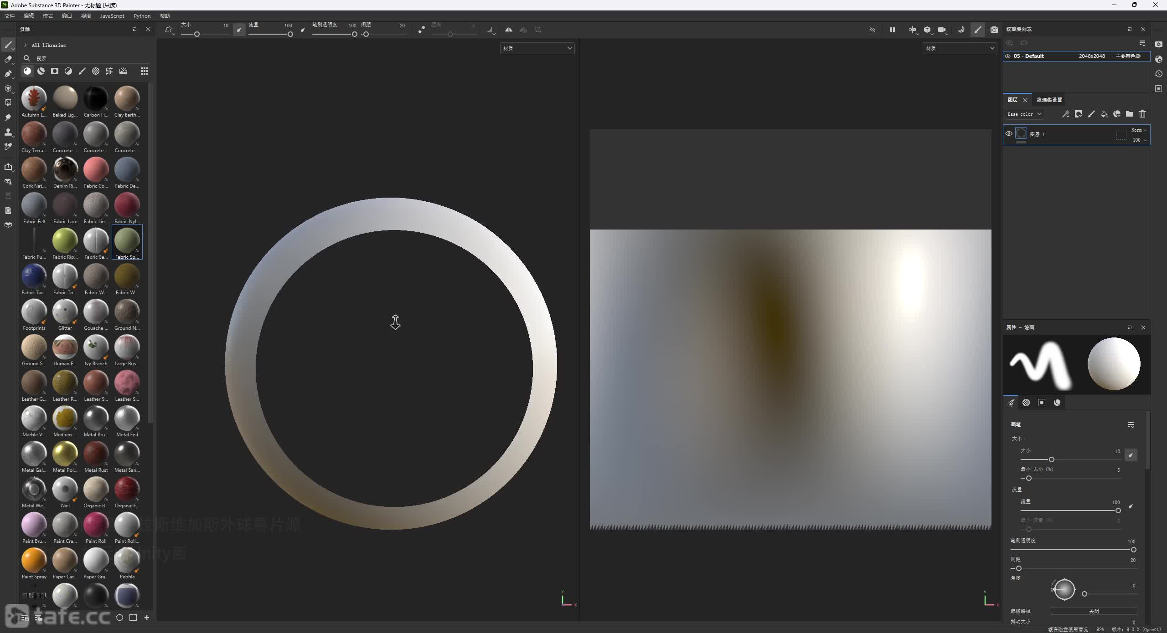Open the layer opacity 100 dropdown

(x=1140, y=140)
